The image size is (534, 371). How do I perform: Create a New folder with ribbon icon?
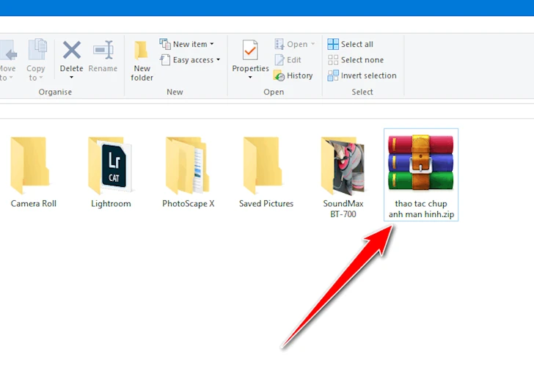click(x=141, y=50)
